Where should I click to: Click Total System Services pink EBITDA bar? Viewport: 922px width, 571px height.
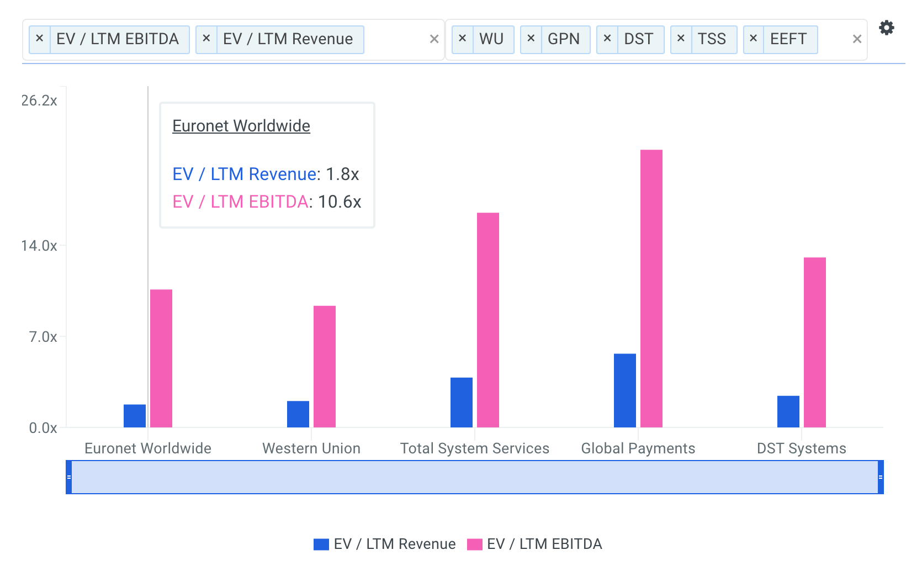[488, 320]
